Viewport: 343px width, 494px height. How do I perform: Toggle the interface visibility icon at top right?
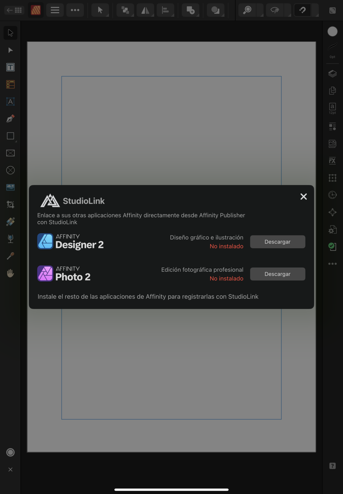click(332, 10)
